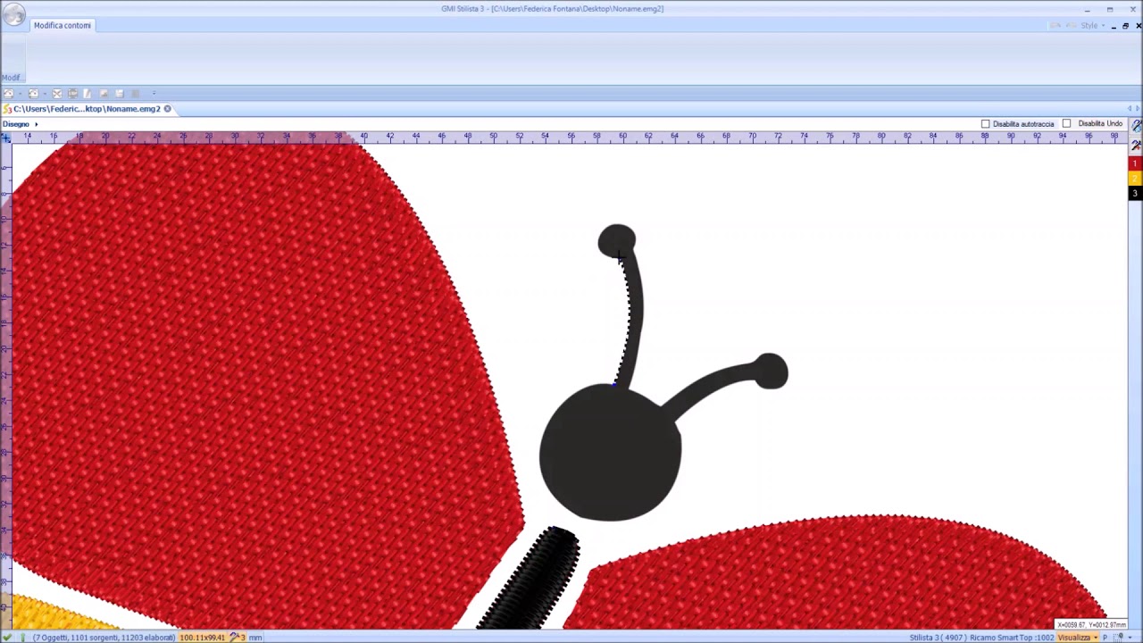This screenshot has height=643, width=1143.
Task: Open the GMI Stilista application orb menu
Action: 13,15
